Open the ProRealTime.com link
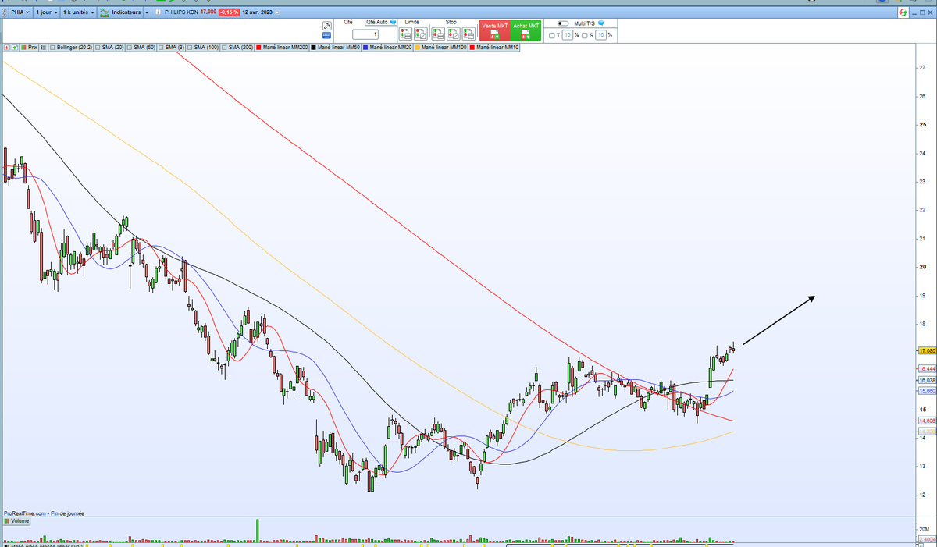This screenshot has width=937, height=547. tap(23, 513)
